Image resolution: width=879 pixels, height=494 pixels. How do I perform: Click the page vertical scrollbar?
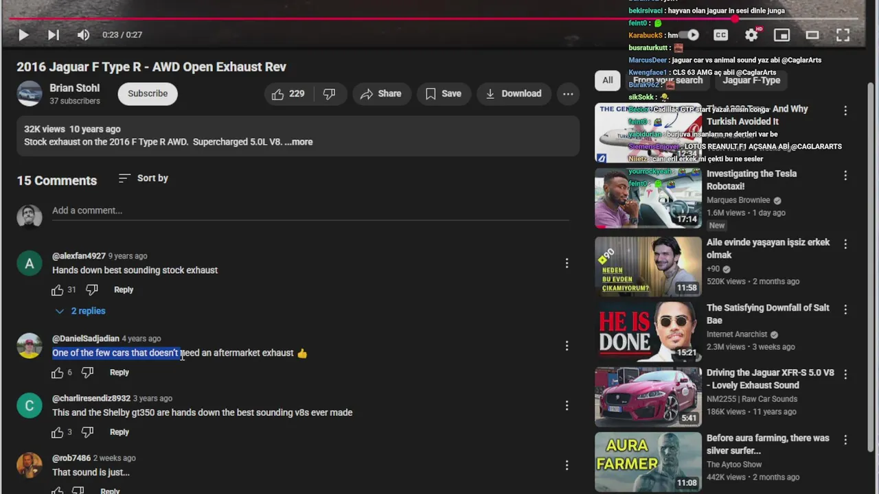872,268
